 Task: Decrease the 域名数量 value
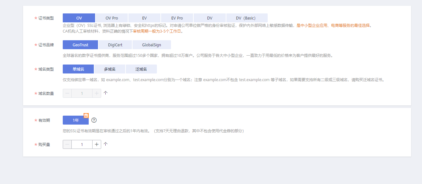pyautogui.click(x=67, y=93)
